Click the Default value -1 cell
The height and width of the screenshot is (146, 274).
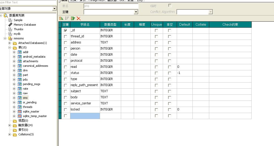185,73
